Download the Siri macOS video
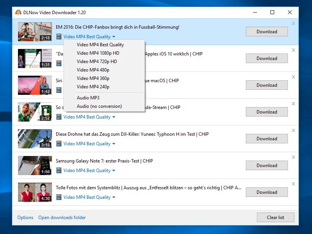The image size is (312, 234). (266, 85)
